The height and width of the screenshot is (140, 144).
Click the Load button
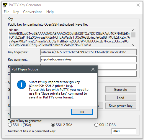pyautogui.click(x=121, y=98)
